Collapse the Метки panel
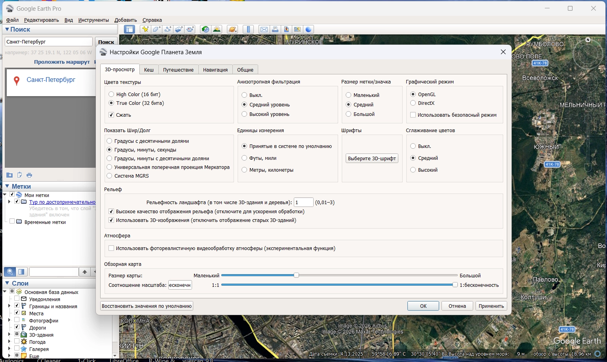The image size is (607, 362). coord(7,186)
